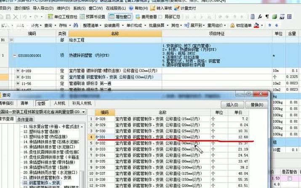Click the calculator icon in toolbar
Viewport: 301px width, 188px height.
click(x=253, y=17)
